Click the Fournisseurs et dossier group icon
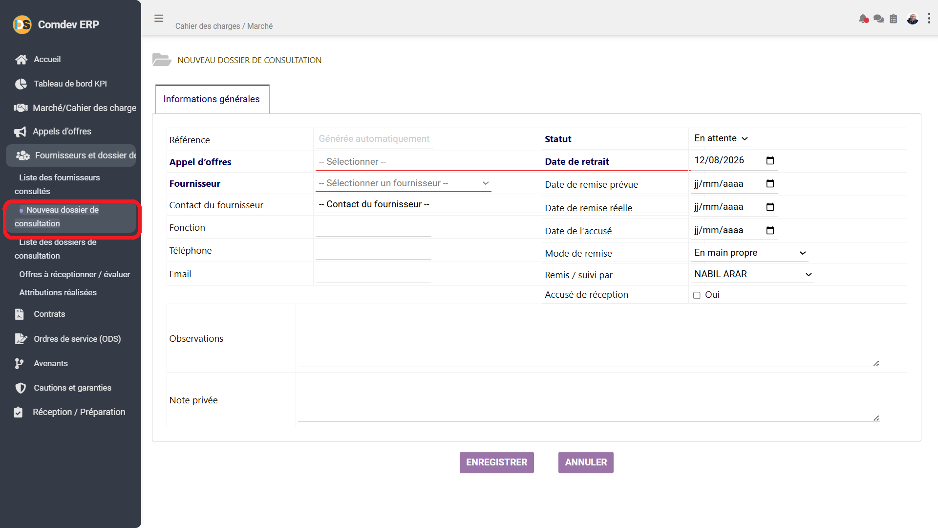Screen dimensions: 938x528 click(x=23, y=155)
